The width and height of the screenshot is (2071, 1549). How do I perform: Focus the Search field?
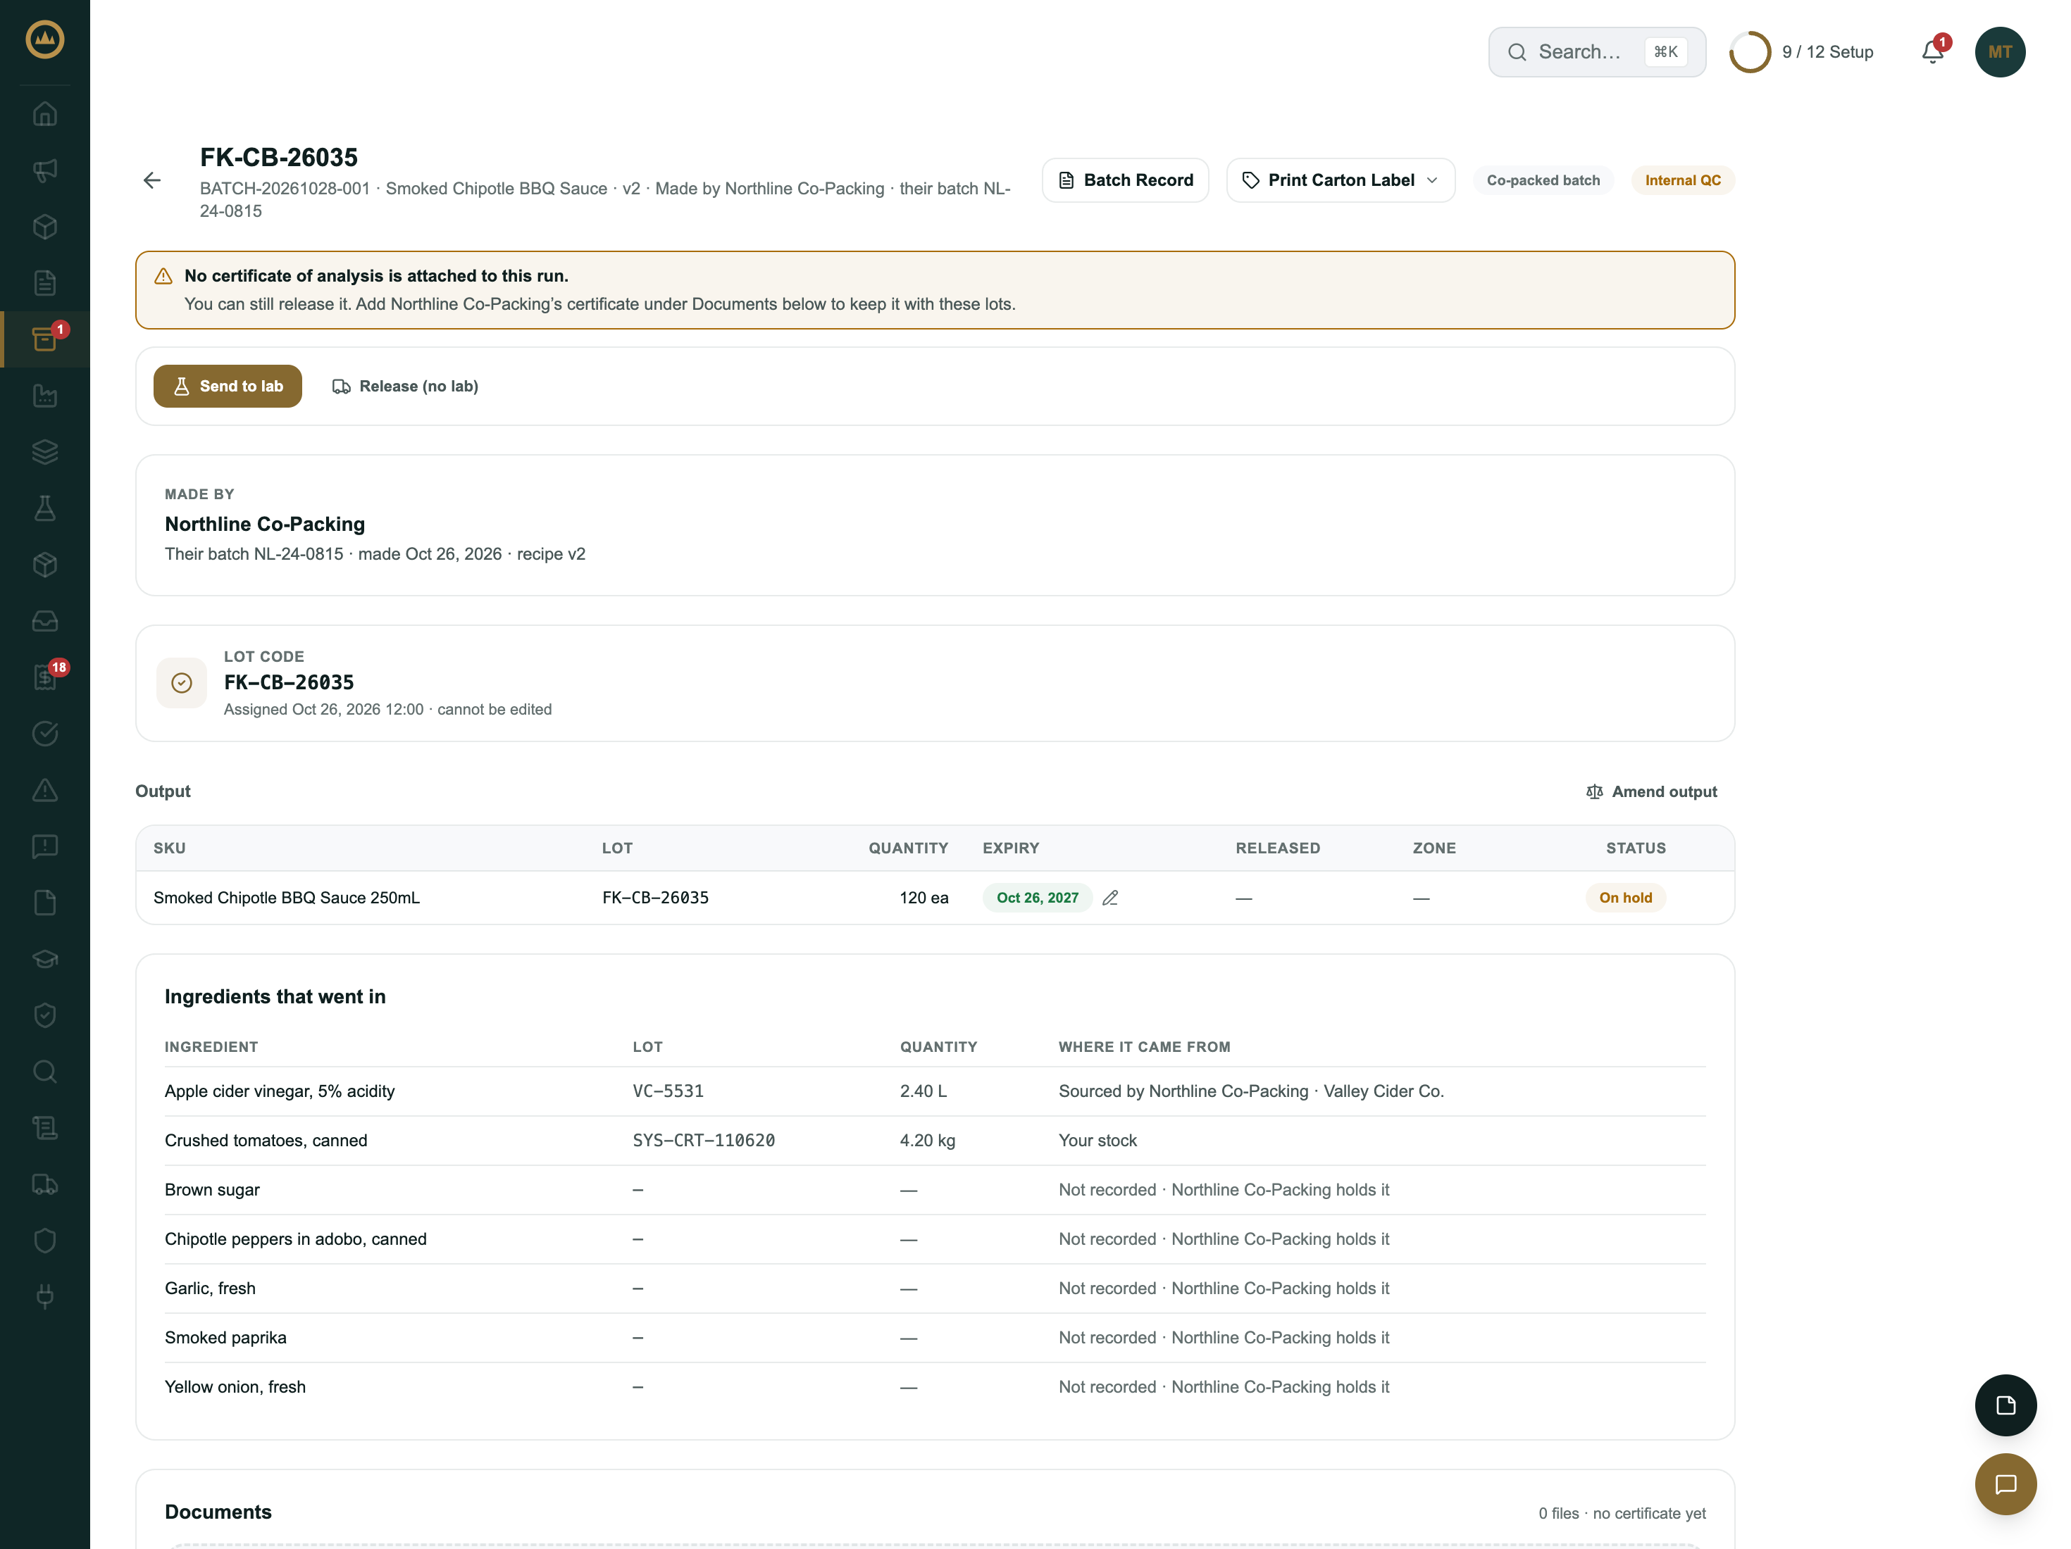(x=1597, y=51)
